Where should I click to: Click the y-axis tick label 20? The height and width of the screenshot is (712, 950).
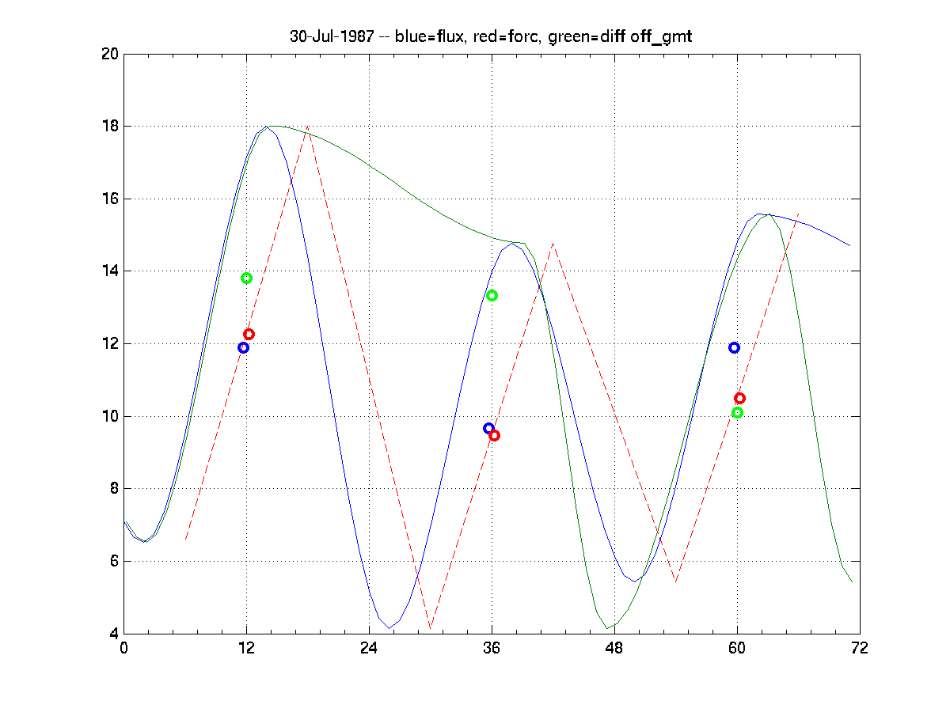pyautogui.click(x=108, y=54)
